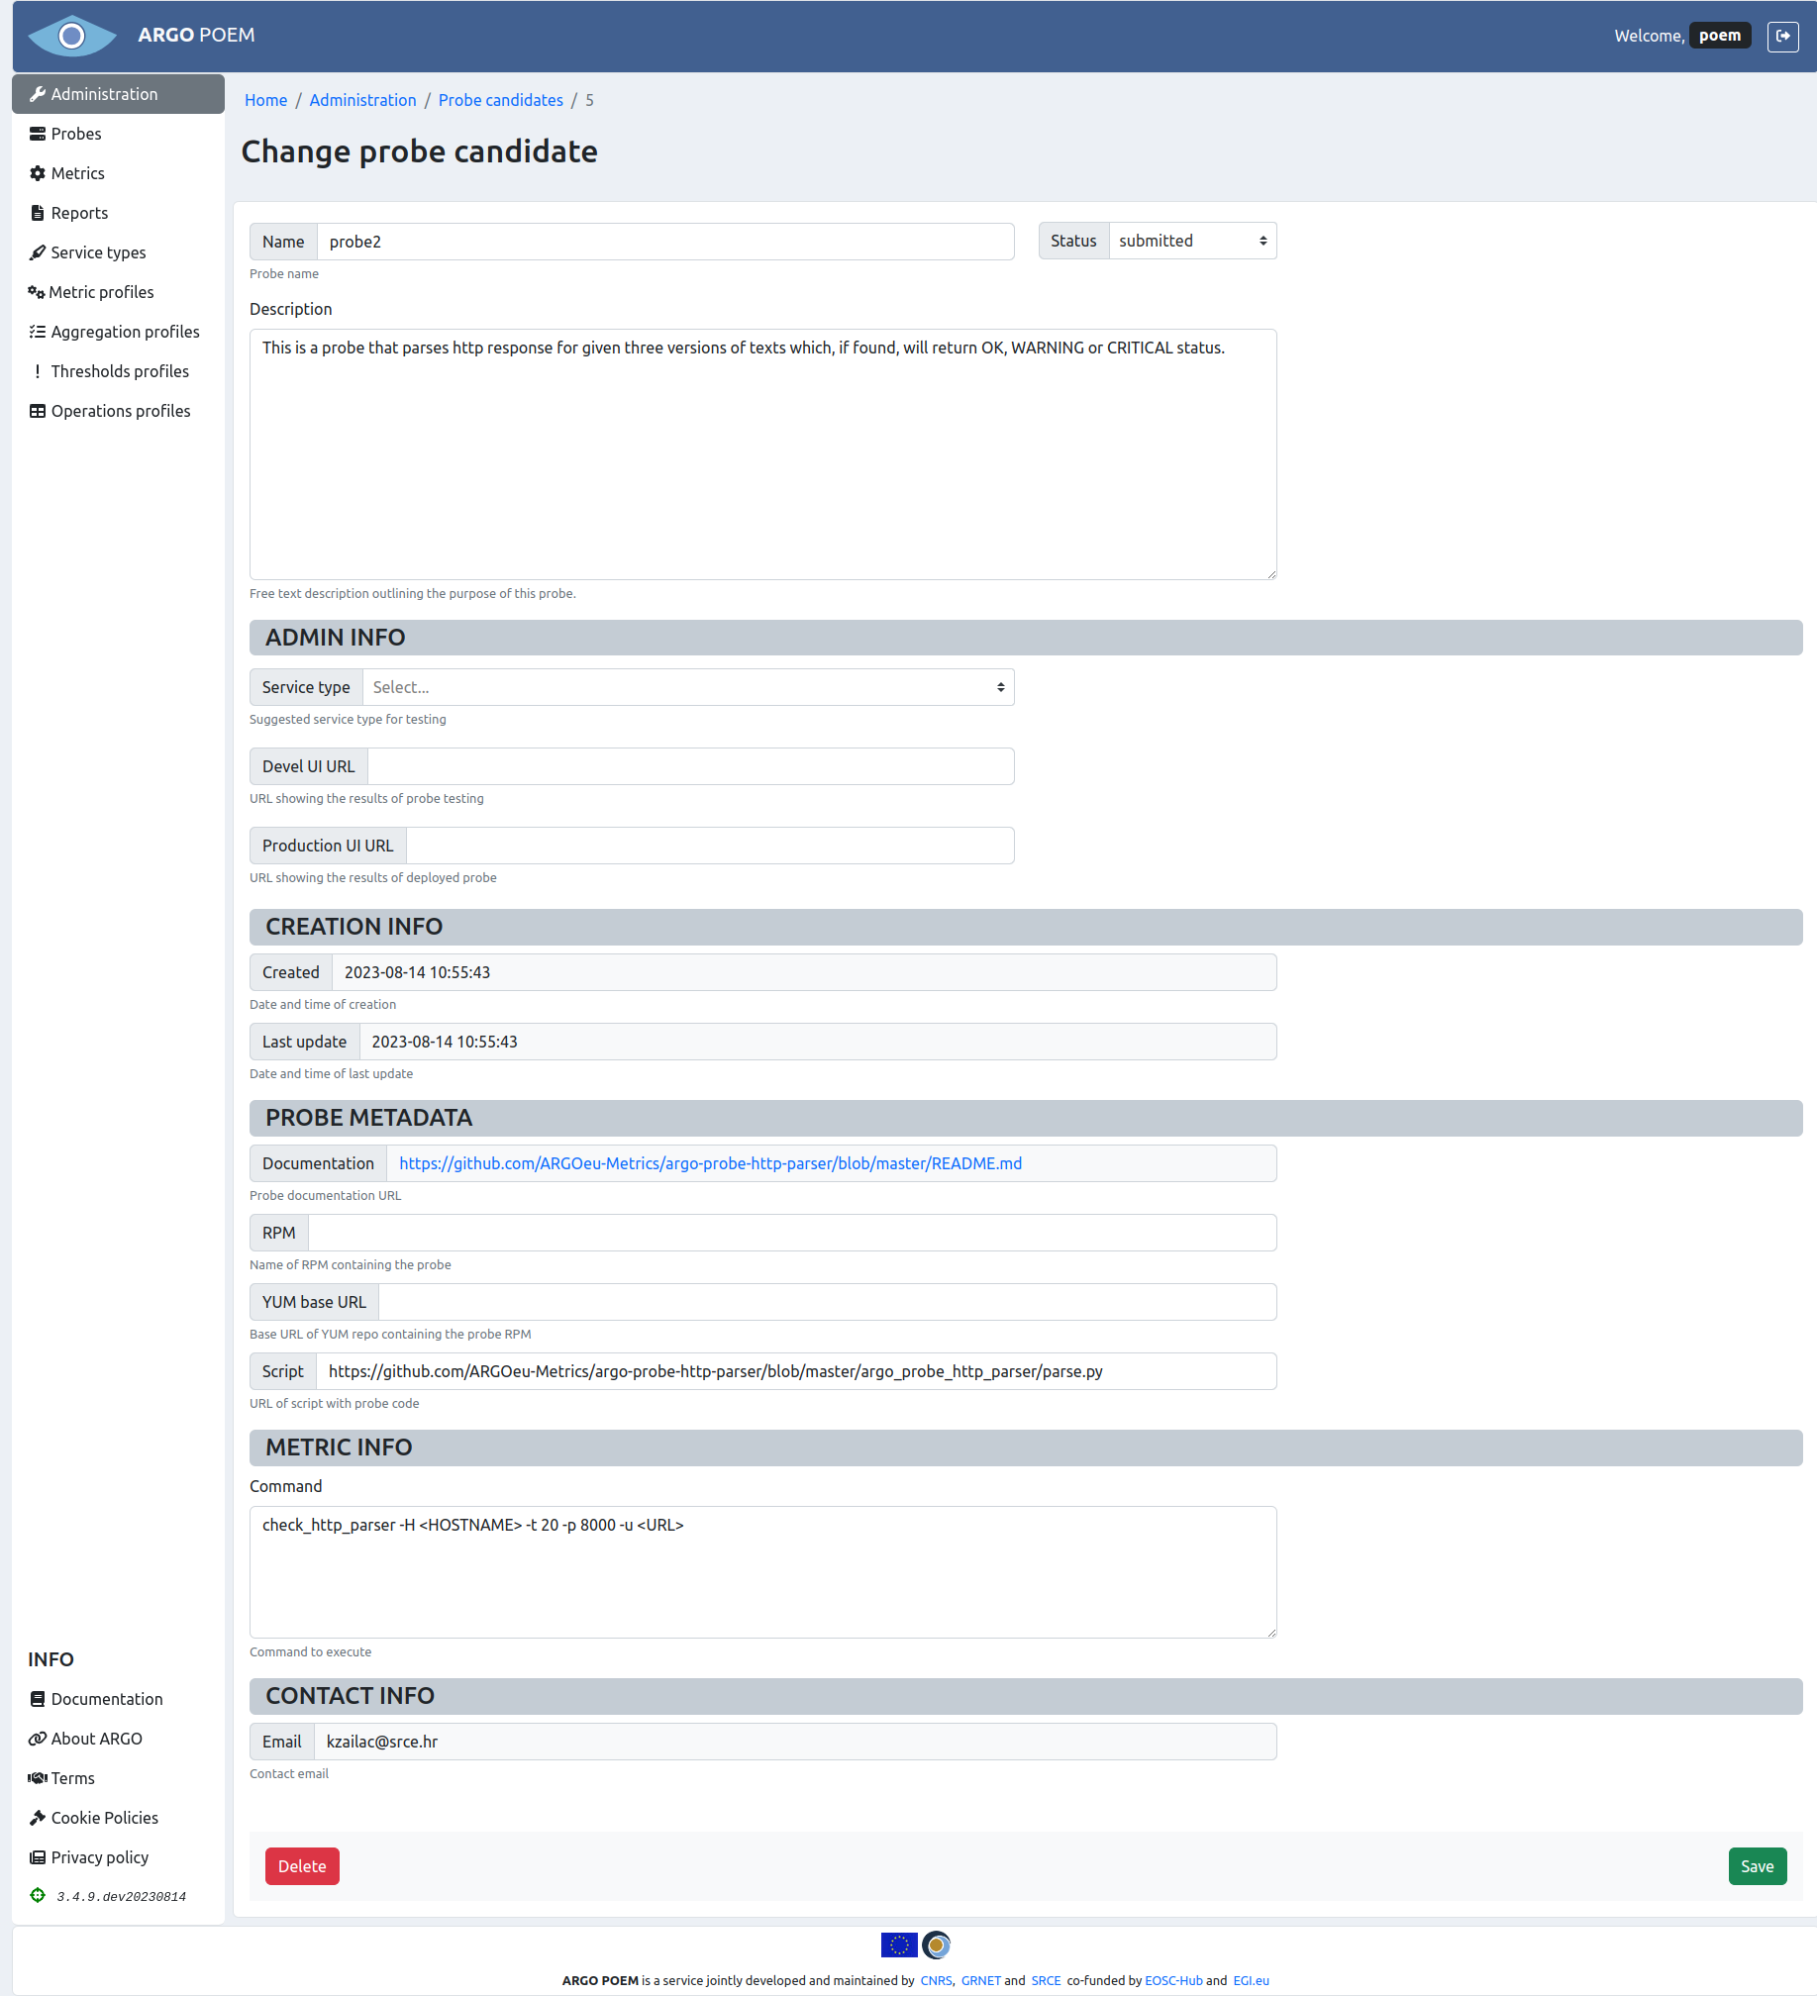Open the README.md documentation link
The image size is (1817, 1996).
[x=710, y=1163]
